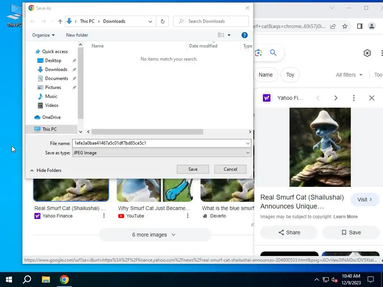The image size is (383, 287).
Task: Click the Share button in preview panel
Action: 289,232
